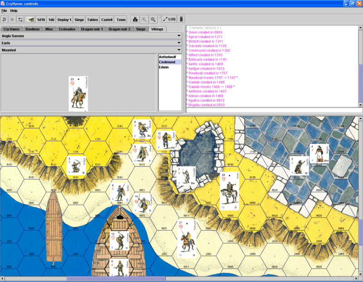Select the Gandalv bowman counter
363x282 pixels.
[x=186, y=176]
